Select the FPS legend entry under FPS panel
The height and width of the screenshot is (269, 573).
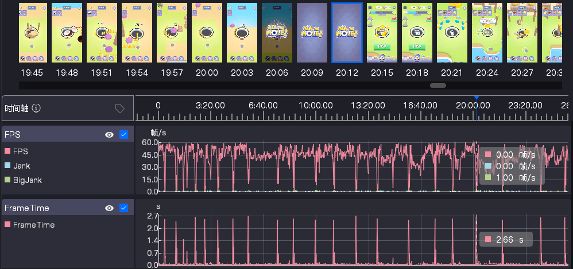point(21,151)
